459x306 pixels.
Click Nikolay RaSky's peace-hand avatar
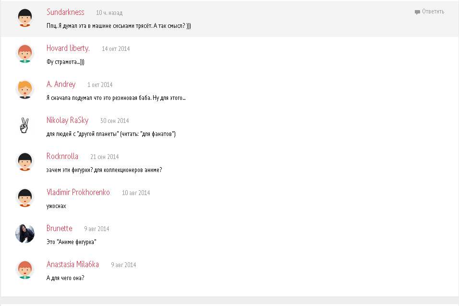pos(25,125)
